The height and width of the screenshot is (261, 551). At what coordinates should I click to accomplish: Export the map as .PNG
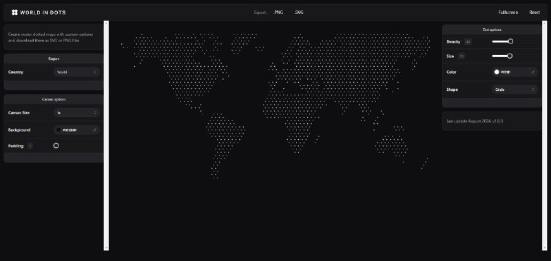(x=278, y=12)
